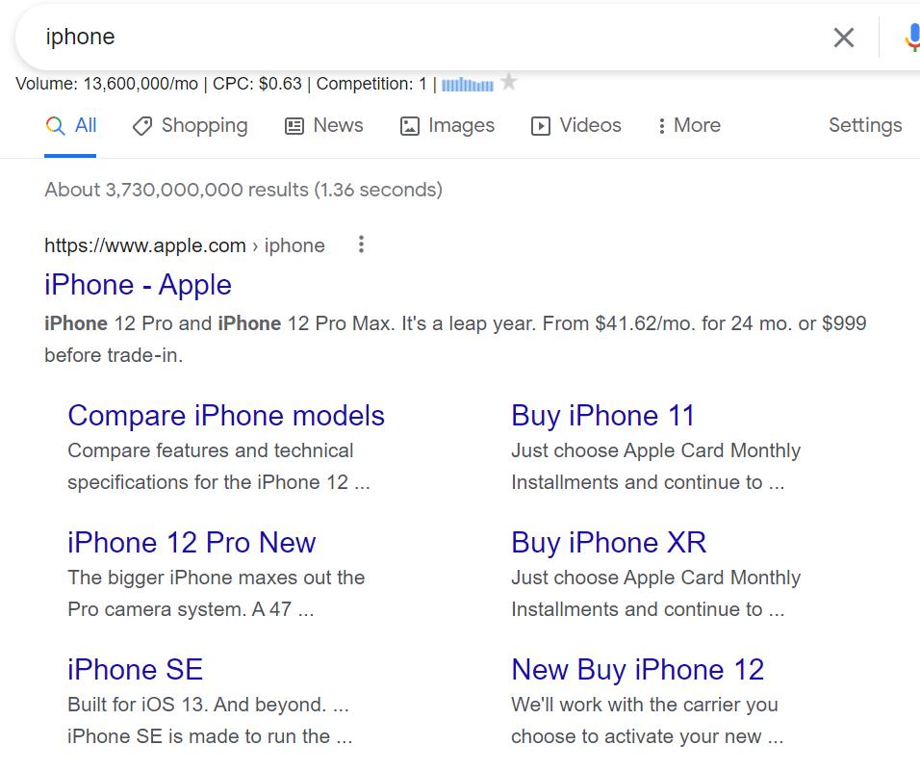Open Buy iPhone XR sitelink
The height and width of the screenshot is (771, 920).
(608, 543)
